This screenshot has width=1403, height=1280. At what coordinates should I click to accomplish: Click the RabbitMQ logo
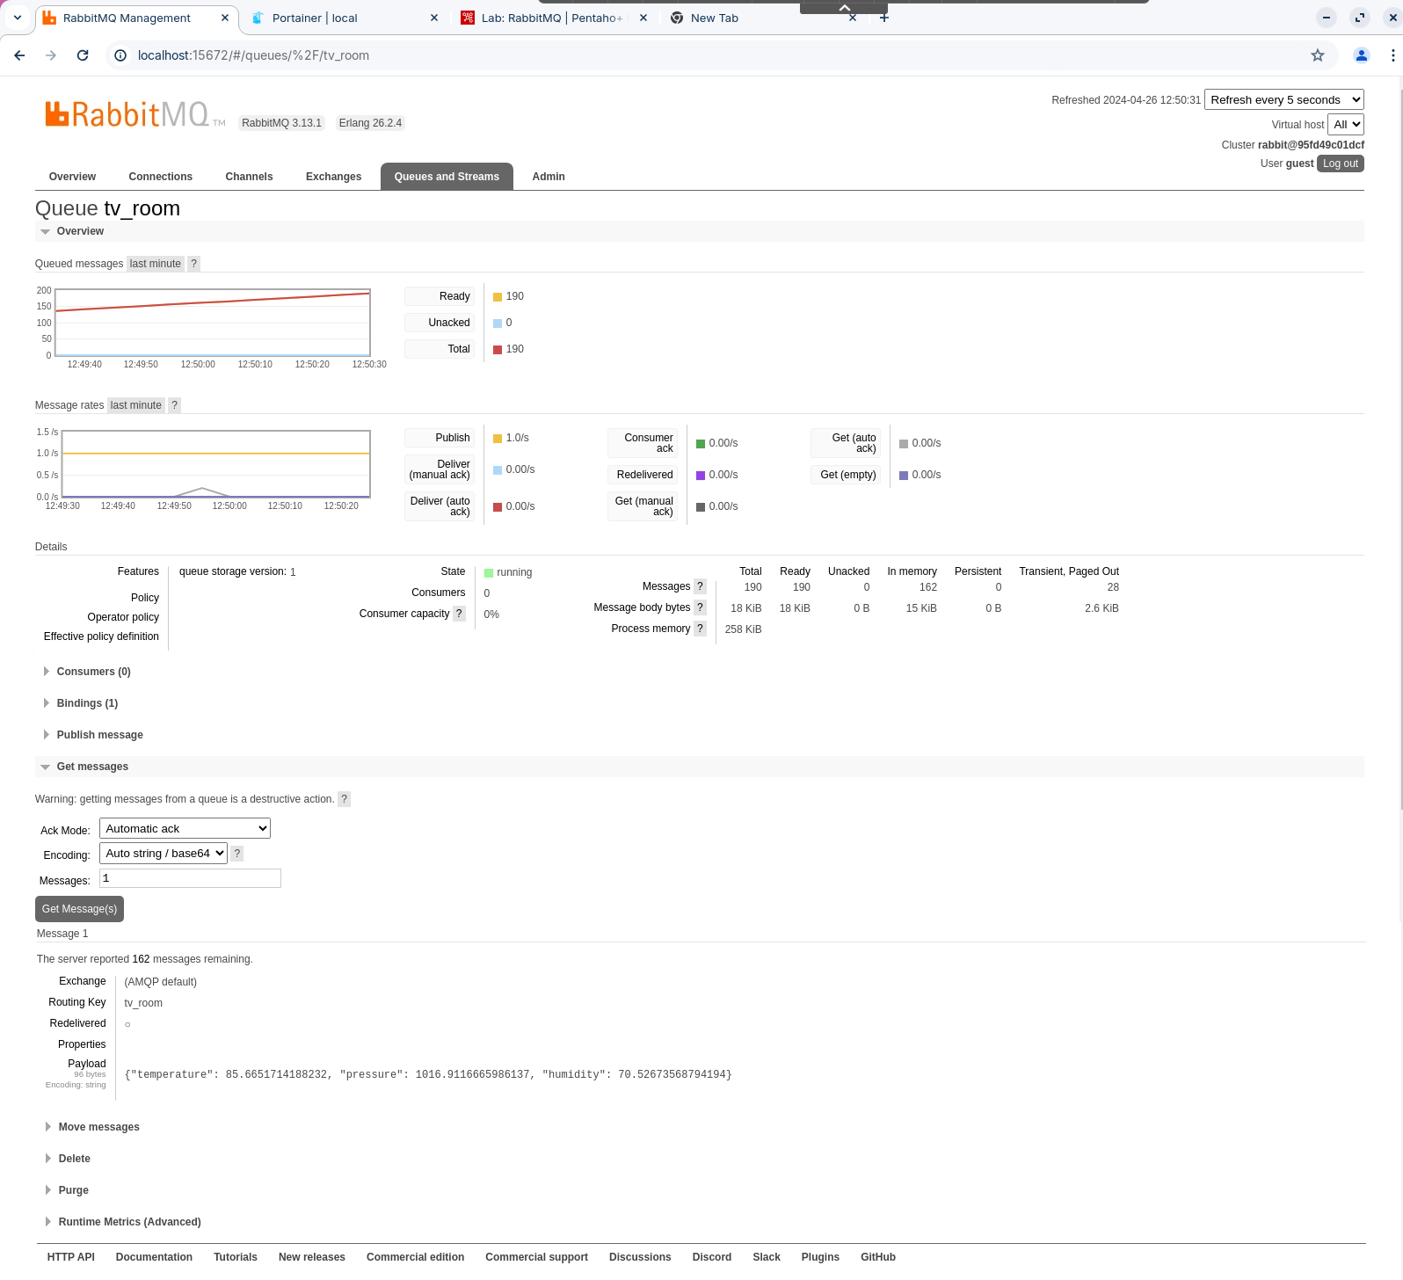127,114
